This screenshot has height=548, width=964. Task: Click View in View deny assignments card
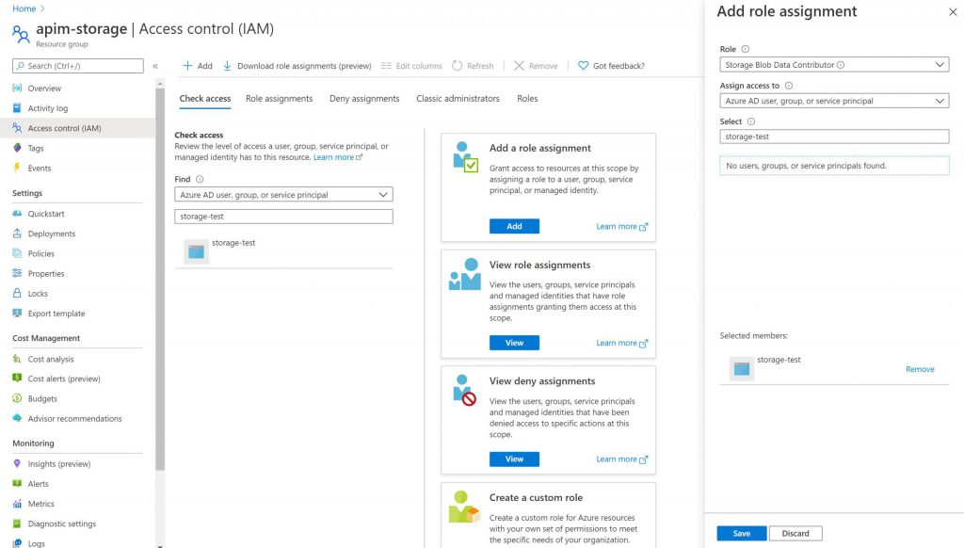(515, 459)
